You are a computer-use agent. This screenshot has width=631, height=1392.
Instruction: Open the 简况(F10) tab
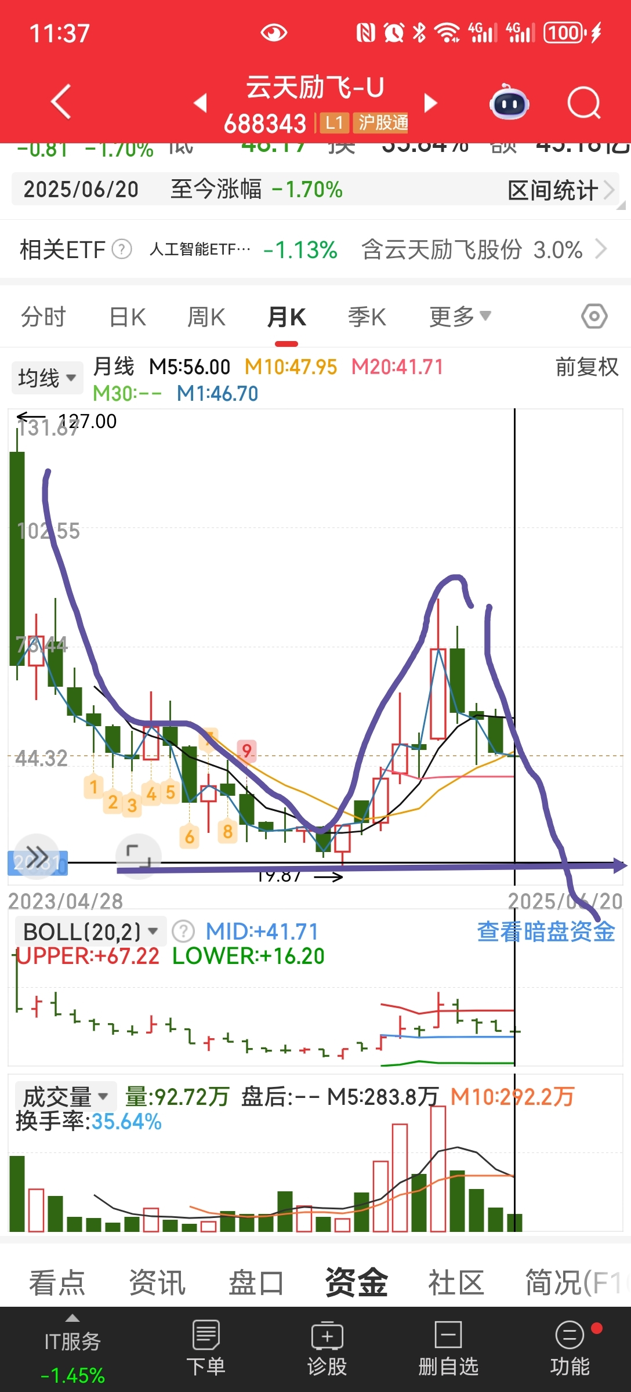pyautogui.click(x=577, y=1282)
